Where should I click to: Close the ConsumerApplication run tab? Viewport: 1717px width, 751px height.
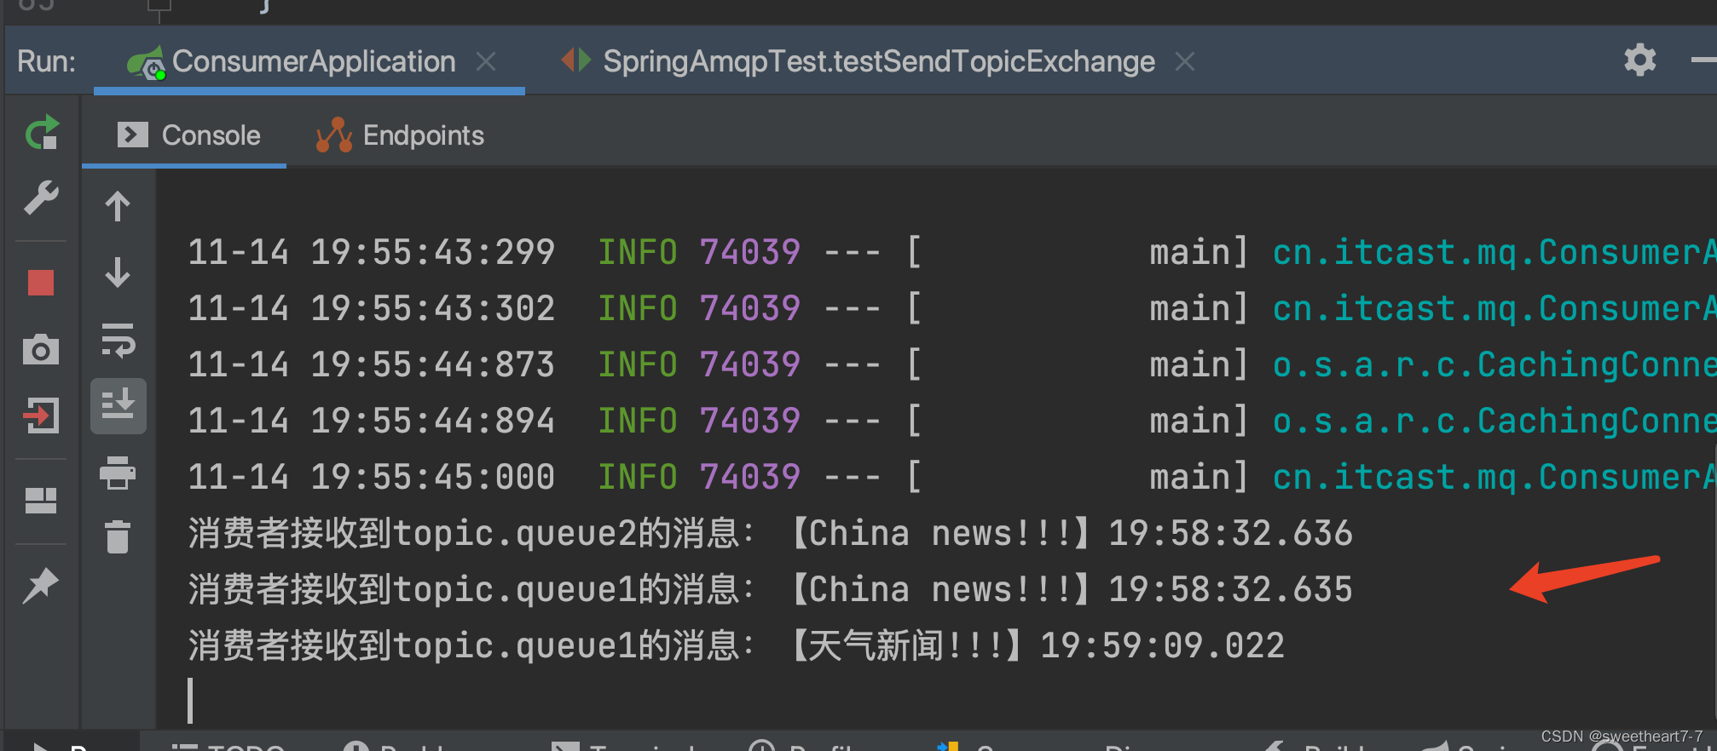tap(486, 61)
